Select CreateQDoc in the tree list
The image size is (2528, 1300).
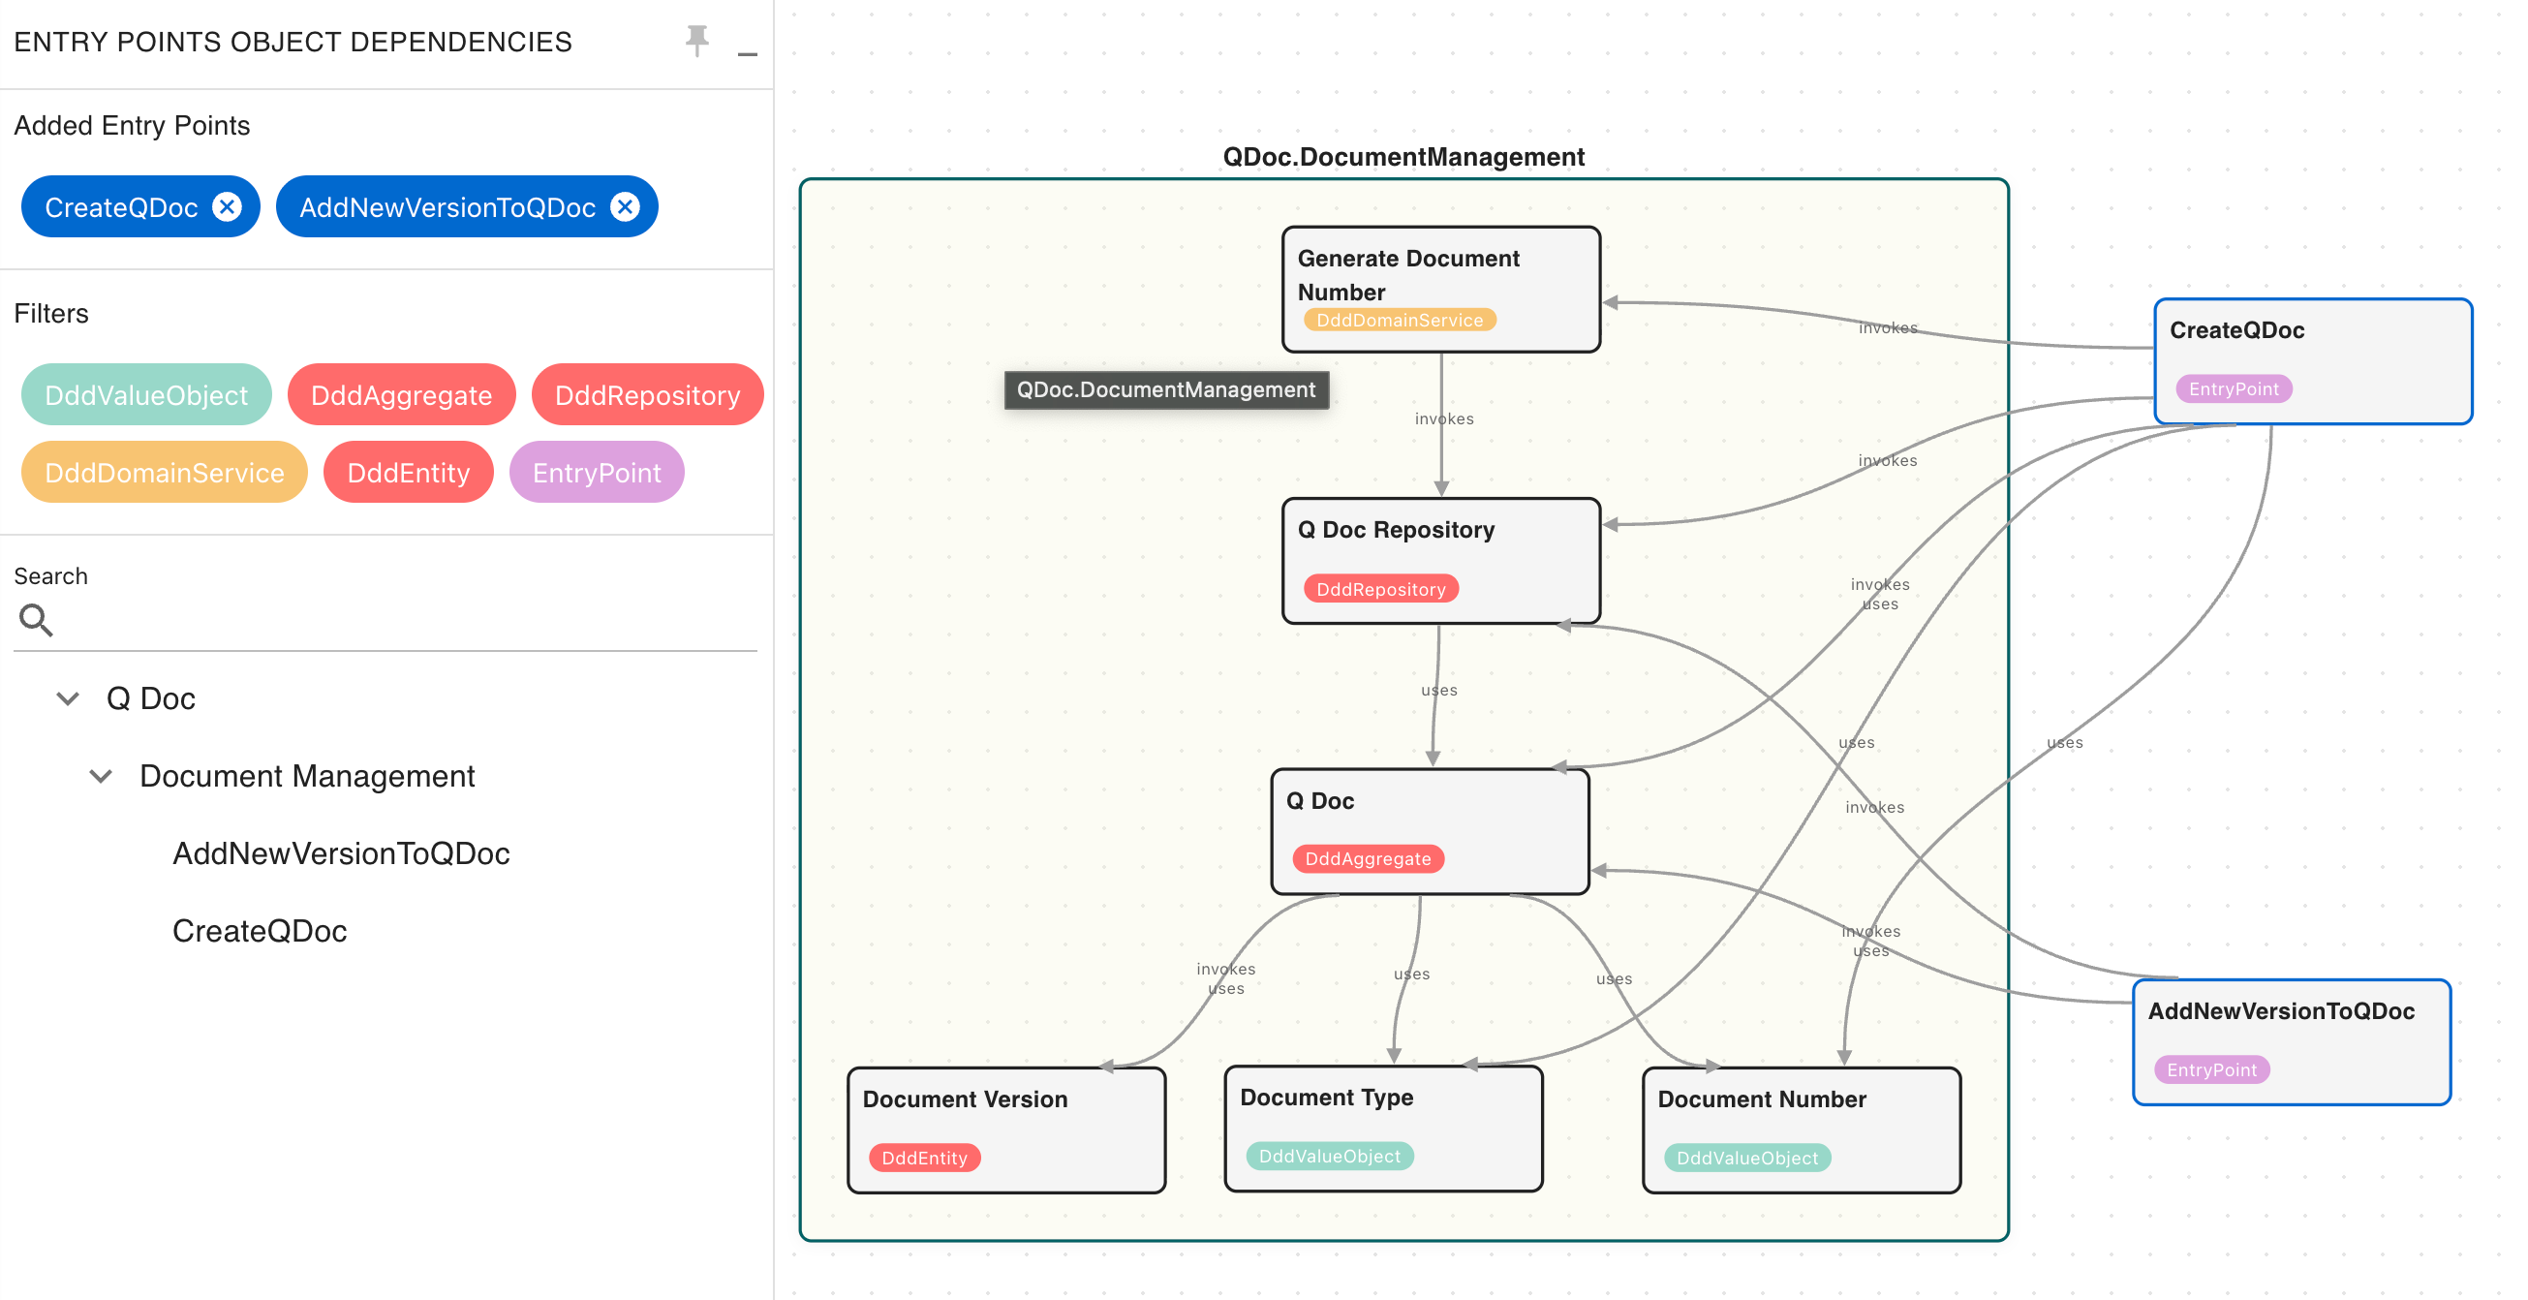[259, 930]
